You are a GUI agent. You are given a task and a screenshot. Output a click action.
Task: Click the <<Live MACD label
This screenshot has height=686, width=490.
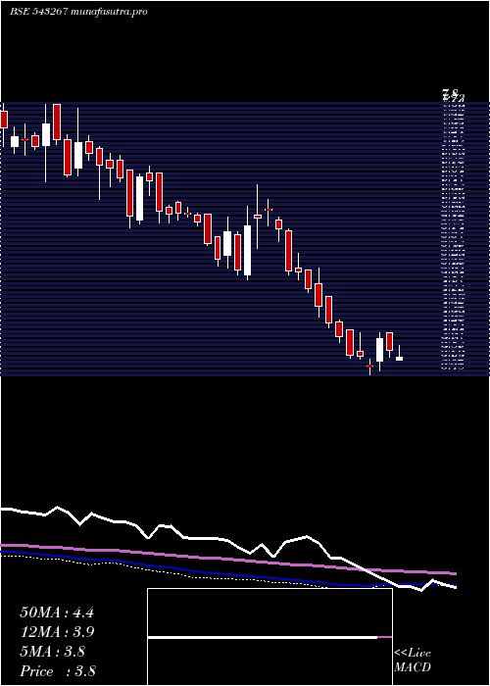(413, 661)
